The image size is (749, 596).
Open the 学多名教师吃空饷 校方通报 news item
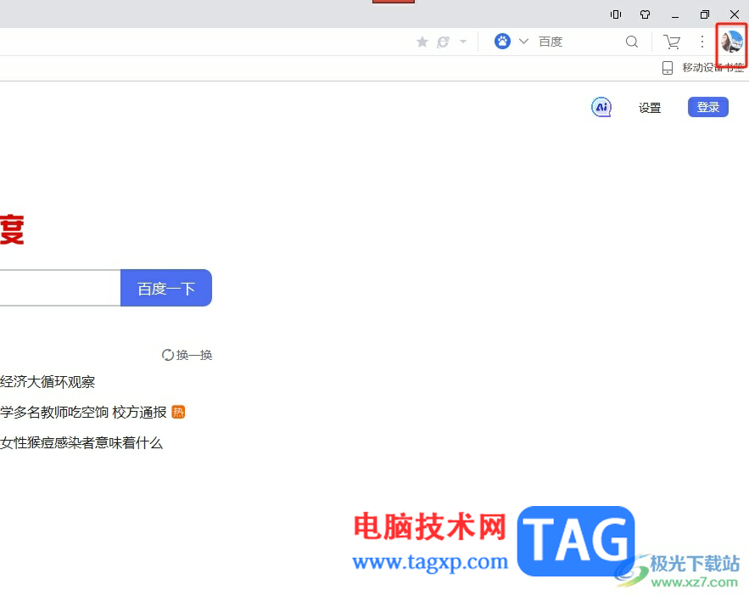pos(83,412)
